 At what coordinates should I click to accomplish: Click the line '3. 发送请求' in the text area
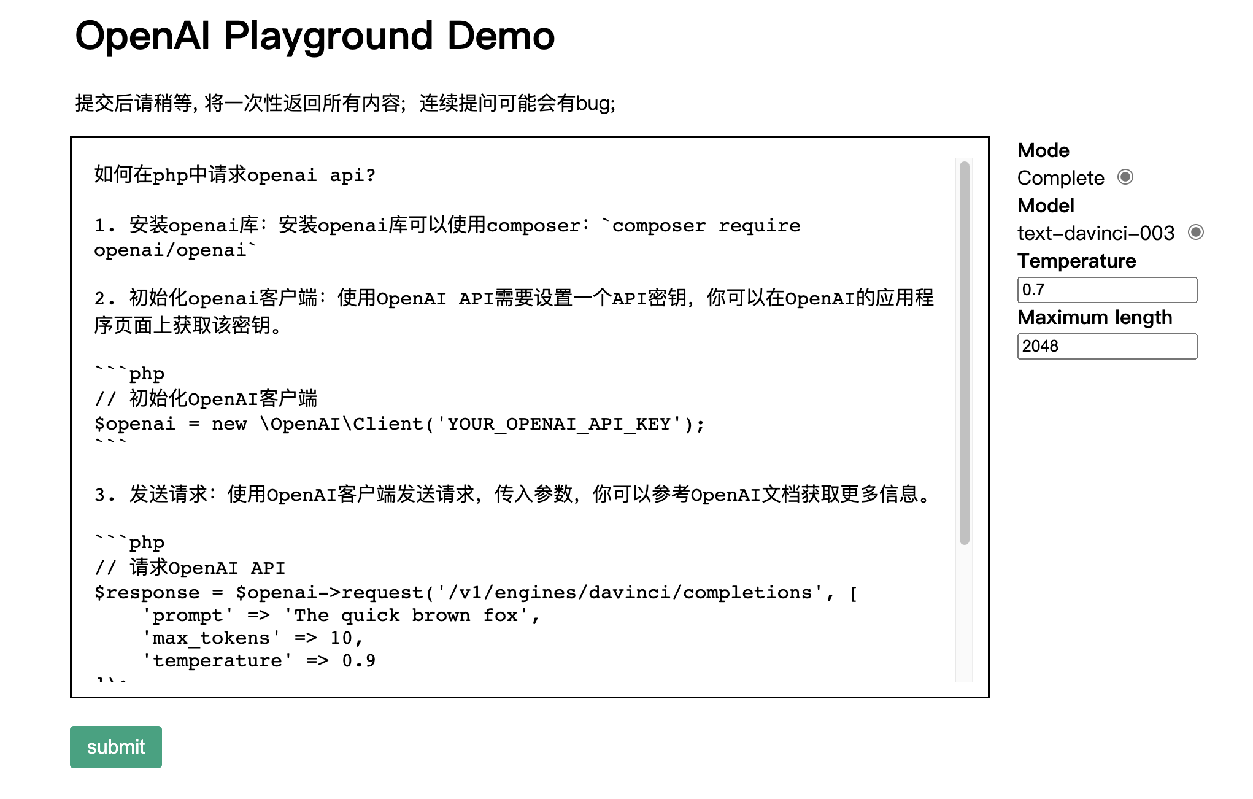point(514,494)
